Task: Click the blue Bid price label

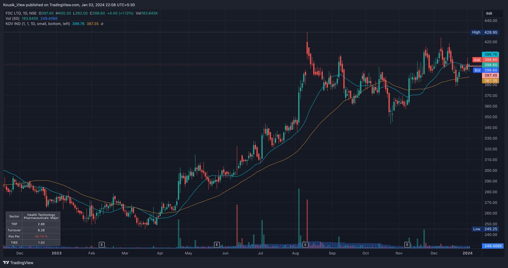Action: coord(477,70)
